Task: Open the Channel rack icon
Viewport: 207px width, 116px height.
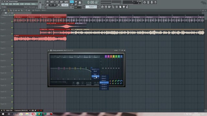Action: tap(106, 7)
